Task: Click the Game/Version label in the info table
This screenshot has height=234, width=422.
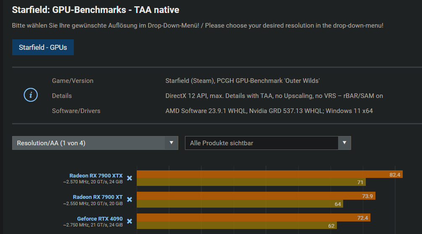Action: coord(73,80)
